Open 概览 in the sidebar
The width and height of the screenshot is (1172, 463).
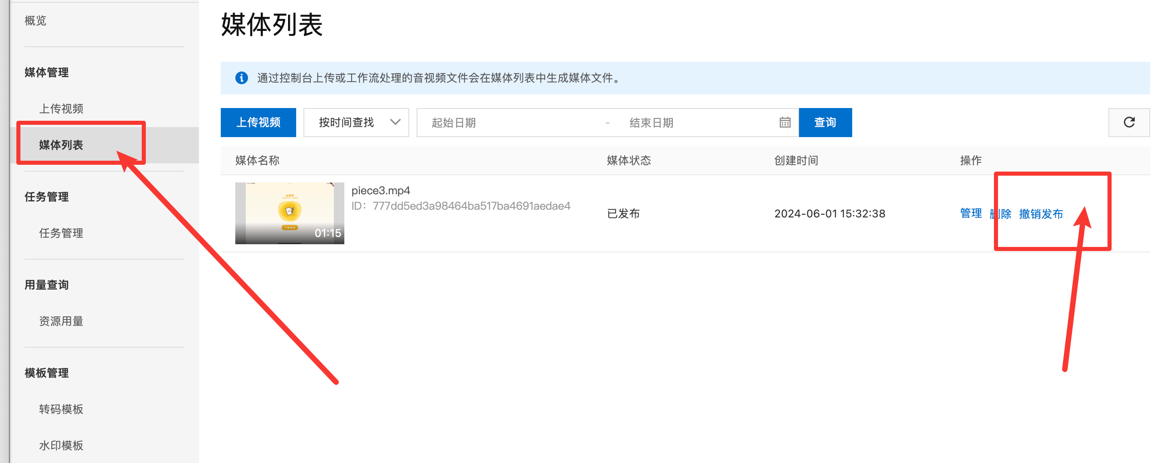tap(35, 20)
